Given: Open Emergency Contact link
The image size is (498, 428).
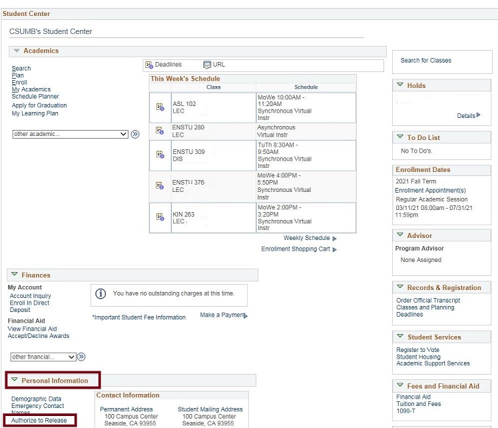Looking at the screenshot, I should pyautogui.click(x=37, y=406).
